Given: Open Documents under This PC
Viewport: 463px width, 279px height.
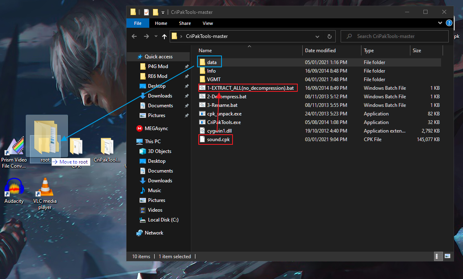Looking at the screenshot, I should point(160,171).
